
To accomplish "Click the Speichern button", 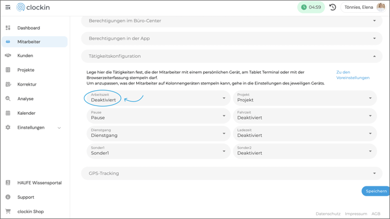I will [x=376, y=191].
